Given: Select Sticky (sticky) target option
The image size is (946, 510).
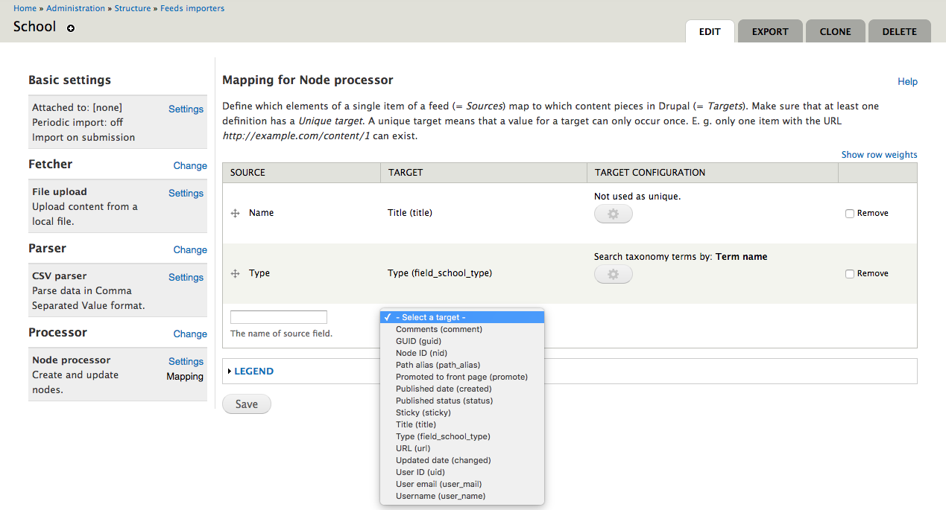Looking at the screenshot, I should point(462,412).
